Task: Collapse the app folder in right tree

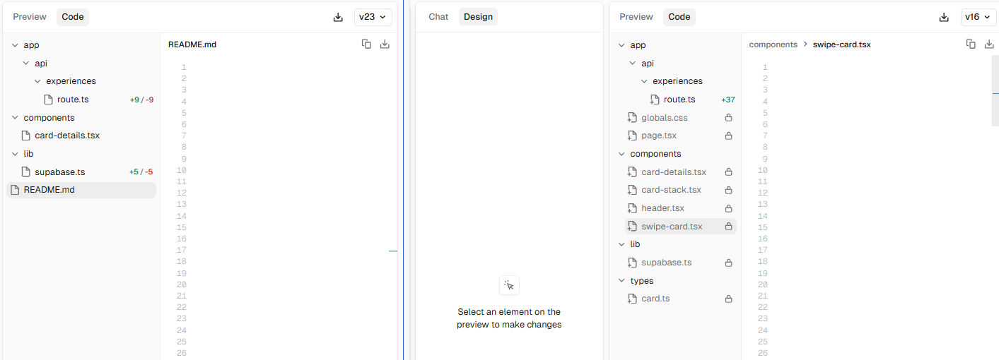Action: point(621,45)
